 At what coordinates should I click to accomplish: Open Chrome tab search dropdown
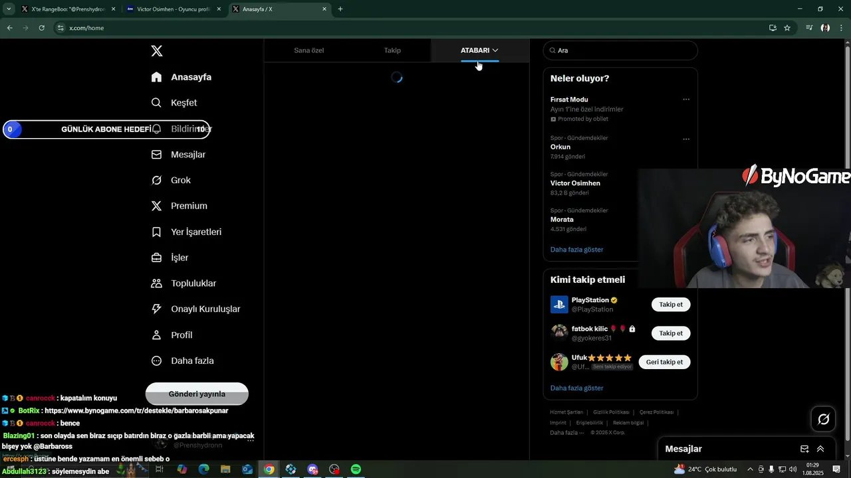9,9
